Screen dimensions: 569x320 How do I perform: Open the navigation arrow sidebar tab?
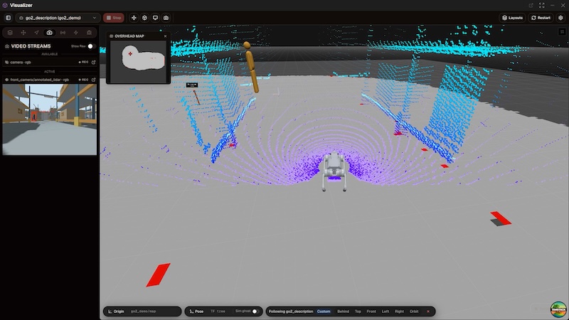36,33
